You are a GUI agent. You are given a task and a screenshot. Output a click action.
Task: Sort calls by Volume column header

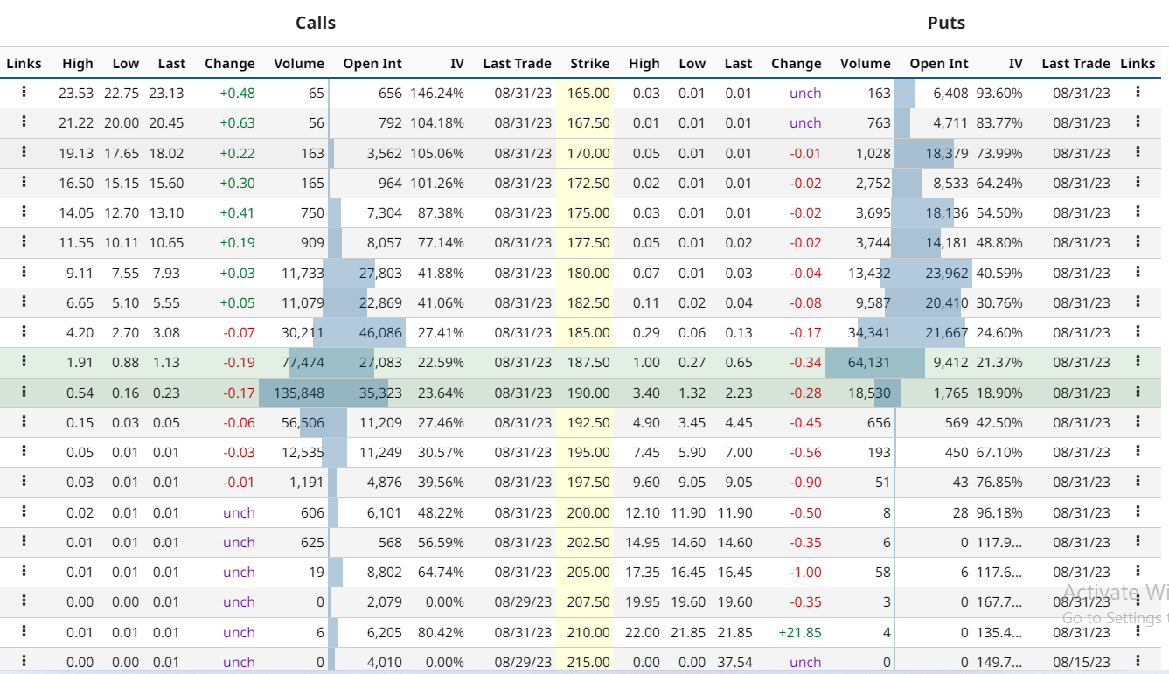coord(299,63)
